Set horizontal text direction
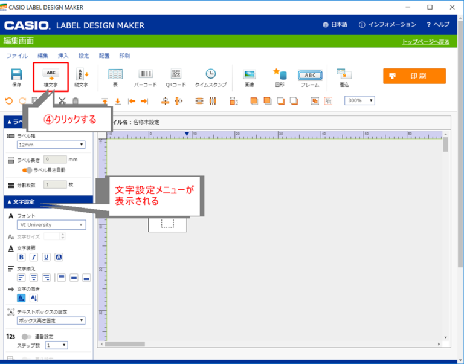The image size is (464, 364). (x=21, y=298)
